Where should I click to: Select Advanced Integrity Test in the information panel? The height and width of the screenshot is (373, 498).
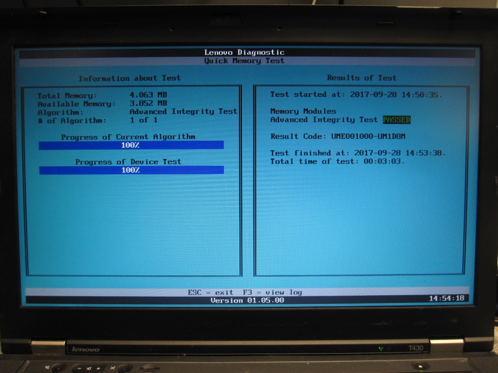[x=183, y=111]
